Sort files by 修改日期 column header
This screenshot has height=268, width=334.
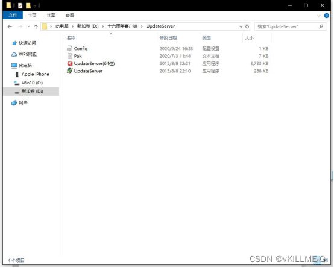point(168,38)
